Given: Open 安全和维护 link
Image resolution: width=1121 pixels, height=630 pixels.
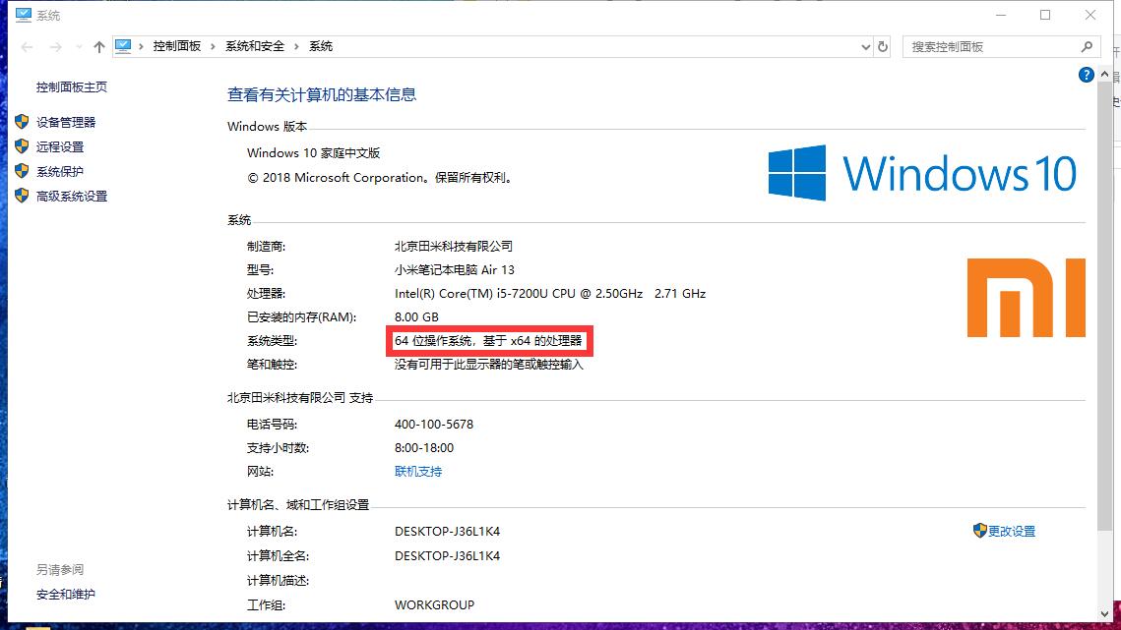Looking at the screenshot, I should 66,595.
